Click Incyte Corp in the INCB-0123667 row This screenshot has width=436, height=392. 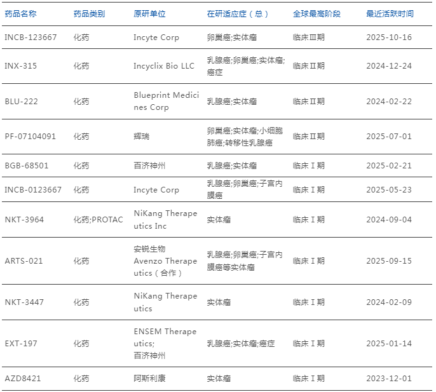point(156,190)
